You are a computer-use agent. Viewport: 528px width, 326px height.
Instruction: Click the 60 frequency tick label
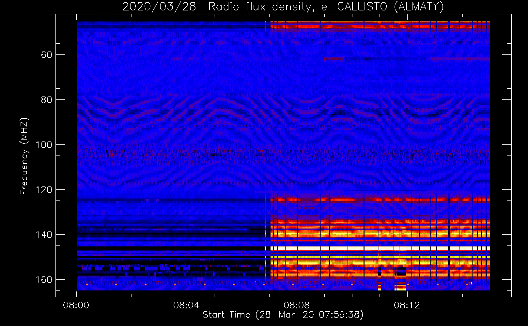click(x=47, y=55)
